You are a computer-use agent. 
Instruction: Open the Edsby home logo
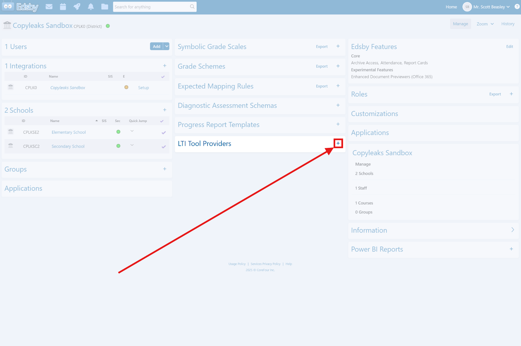pos(20,7)
